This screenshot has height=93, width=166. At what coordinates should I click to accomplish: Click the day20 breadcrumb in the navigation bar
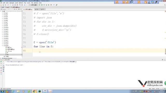[7, 7]
